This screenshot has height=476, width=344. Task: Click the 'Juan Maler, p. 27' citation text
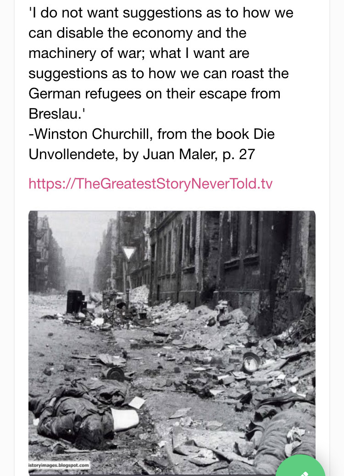[x=199, y=154]
